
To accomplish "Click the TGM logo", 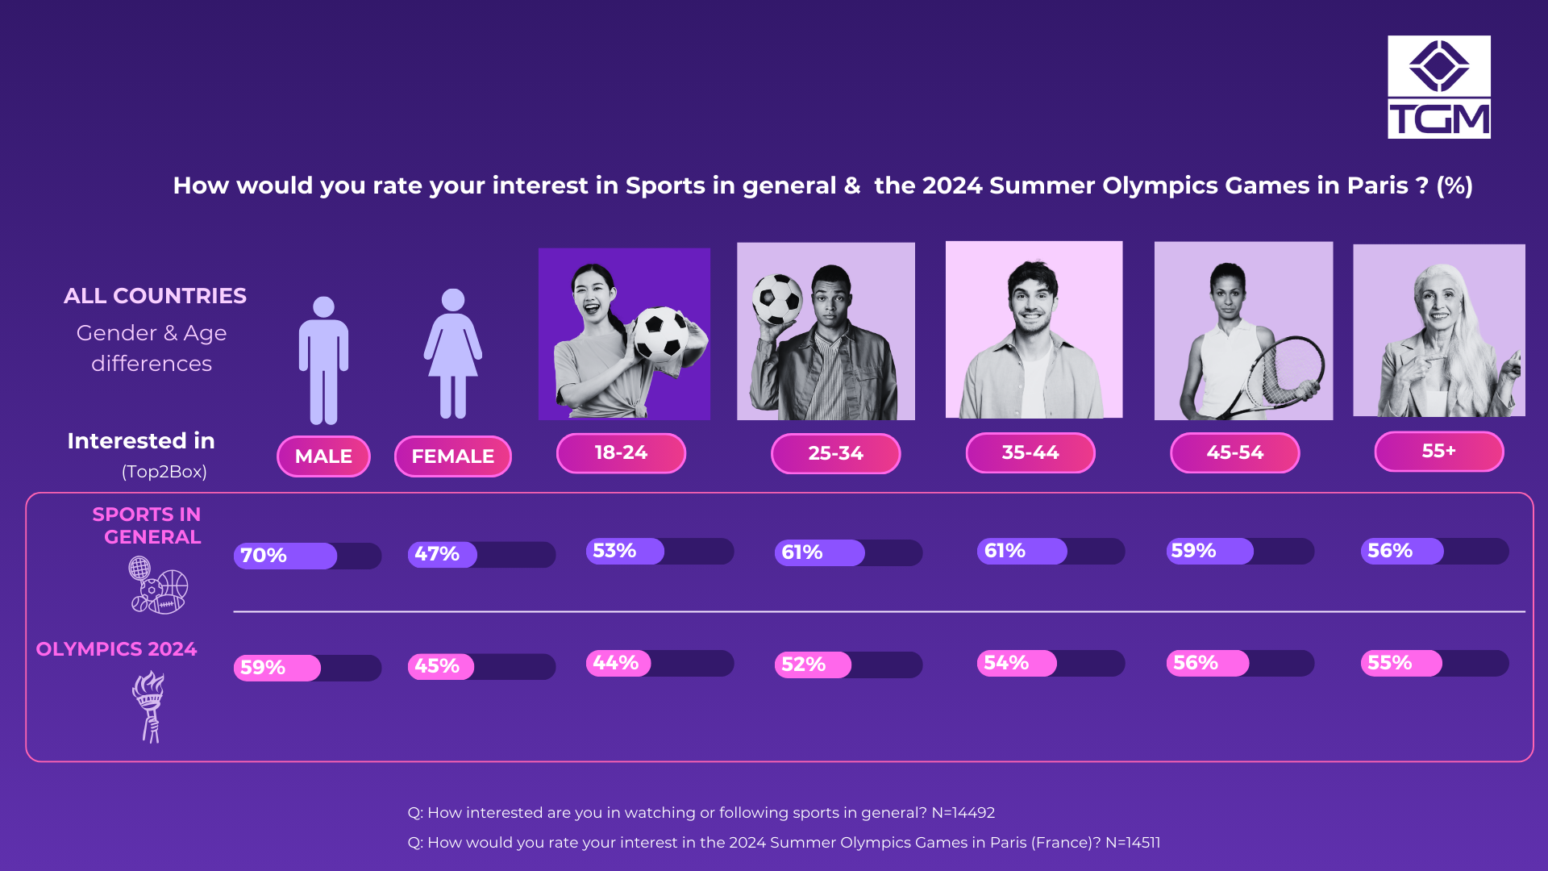I will 1438,87.
